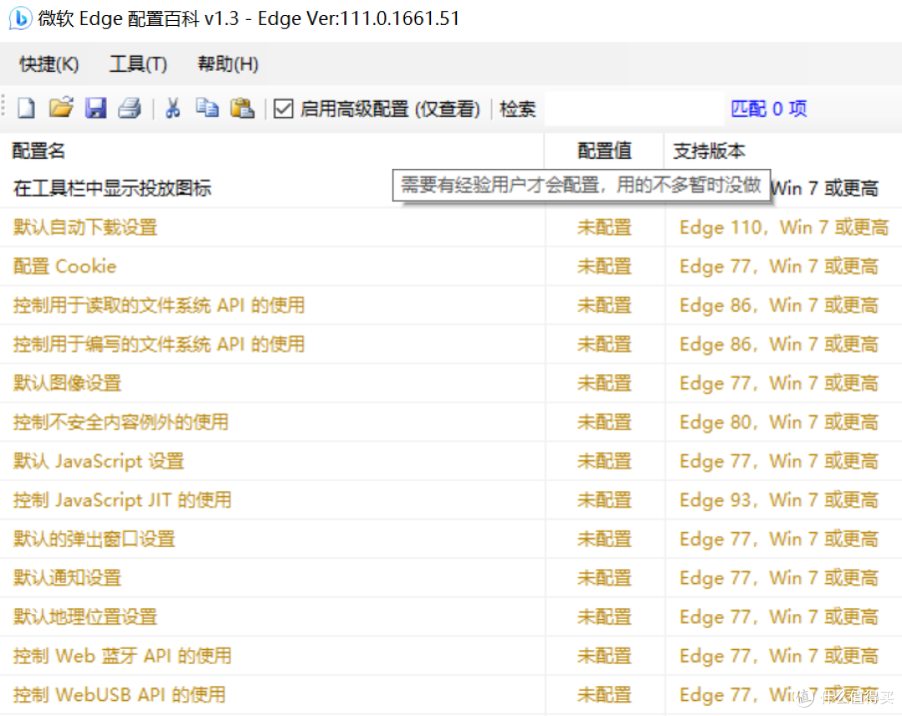Image resolution: width=902 pixels, height=716 pixels.
Task: Sort by the 配置值 column header
Action: click(604, 150)
